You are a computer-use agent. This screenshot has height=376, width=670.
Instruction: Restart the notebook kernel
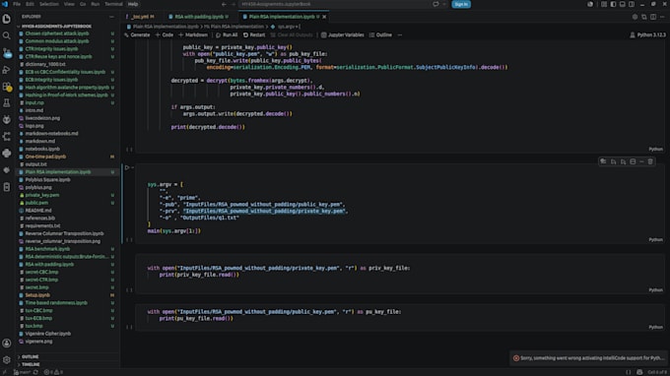(254, 35)
